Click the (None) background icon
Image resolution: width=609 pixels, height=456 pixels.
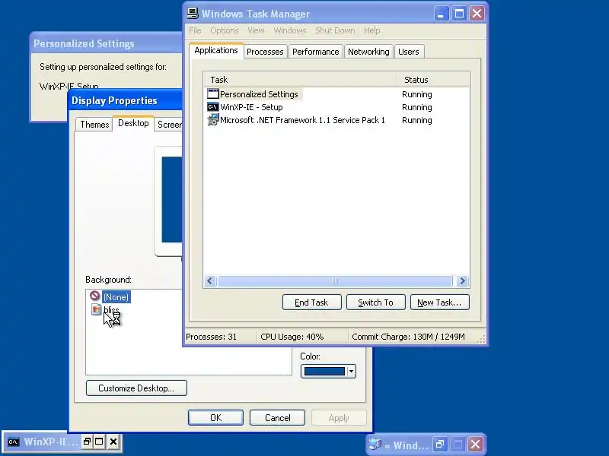point(94,296)
